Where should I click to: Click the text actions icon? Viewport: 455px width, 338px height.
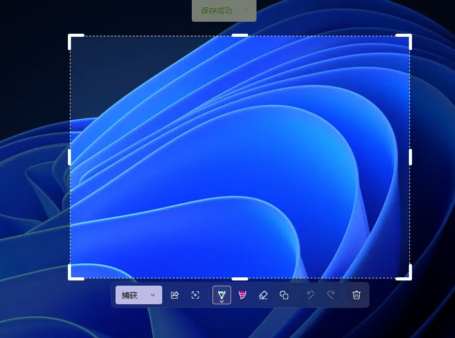(195, 295)
